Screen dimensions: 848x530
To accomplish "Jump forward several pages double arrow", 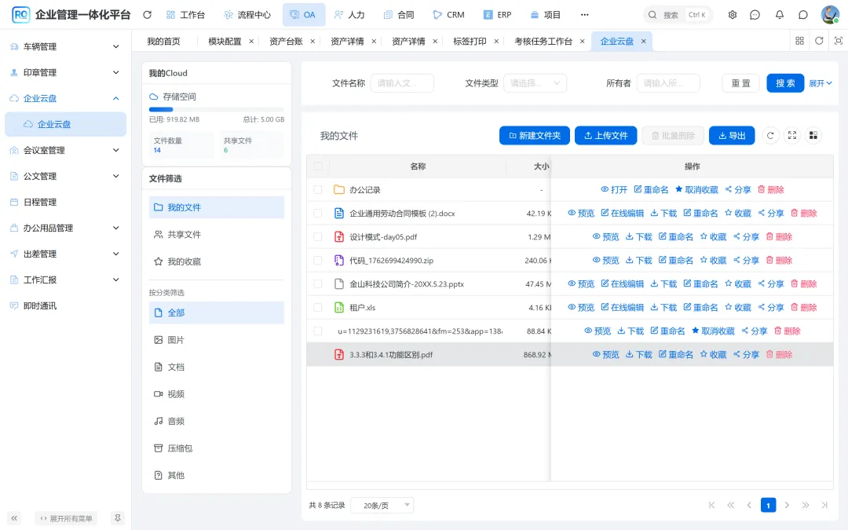I will [x=806, y=505].
